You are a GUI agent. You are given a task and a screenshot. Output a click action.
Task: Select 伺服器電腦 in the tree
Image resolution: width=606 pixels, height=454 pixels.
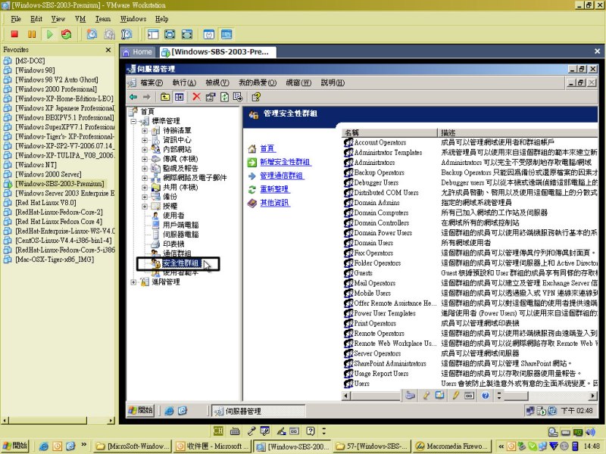[180, 235]
